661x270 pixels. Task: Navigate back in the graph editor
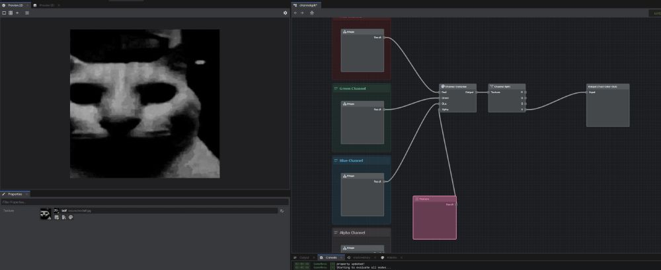tap(295, 13)
